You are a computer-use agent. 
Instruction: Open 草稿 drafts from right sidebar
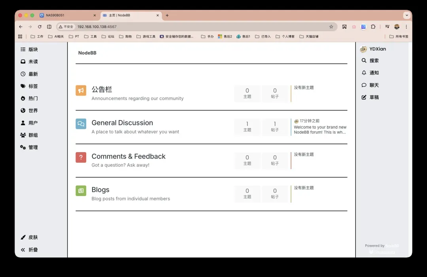[x=370, y=98]
